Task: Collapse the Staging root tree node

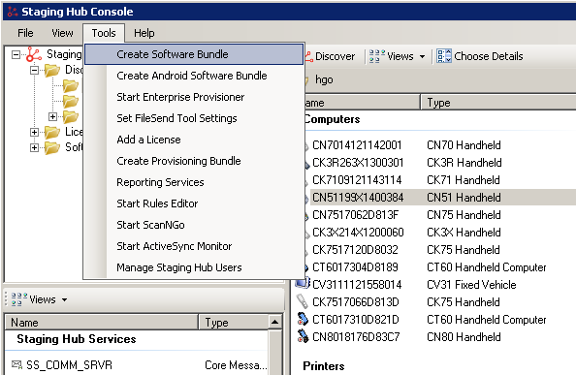Action: (16, 54)
